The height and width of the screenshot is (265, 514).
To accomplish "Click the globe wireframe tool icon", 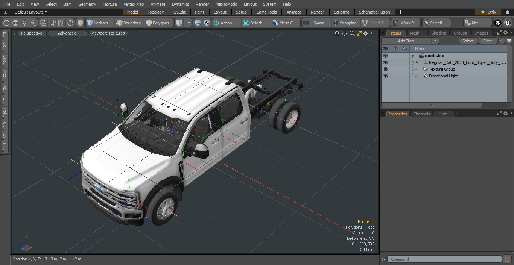I will (15, 23).
